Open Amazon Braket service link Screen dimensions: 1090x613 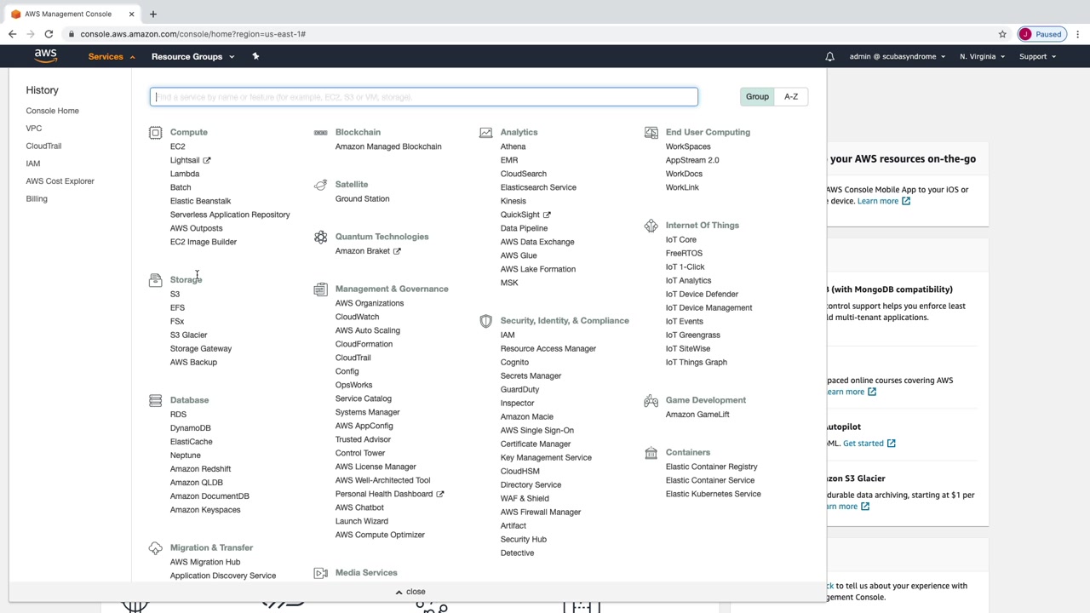click(367, 251)
